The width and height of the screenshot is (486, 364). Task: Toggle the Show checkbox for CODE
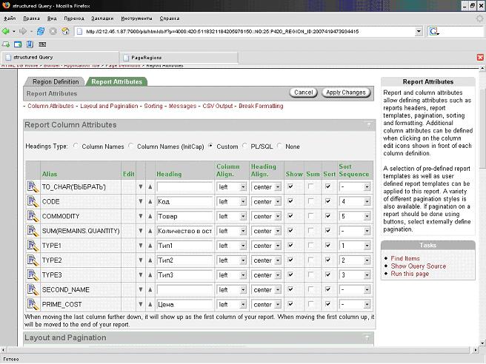(290, 201)
